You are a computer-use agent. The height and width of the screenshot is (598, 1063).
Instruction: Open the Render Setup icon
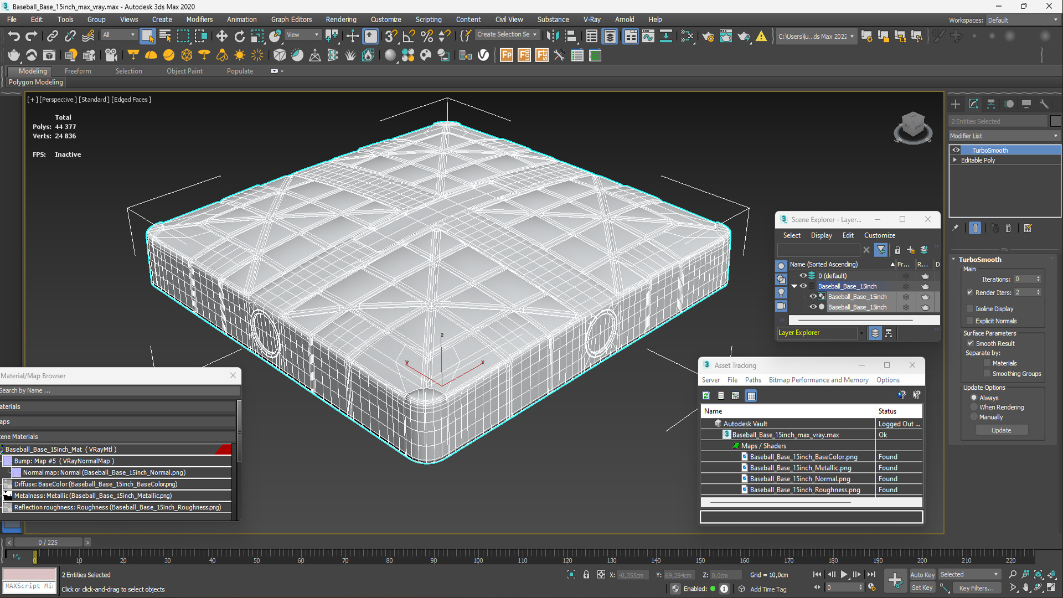708,37
